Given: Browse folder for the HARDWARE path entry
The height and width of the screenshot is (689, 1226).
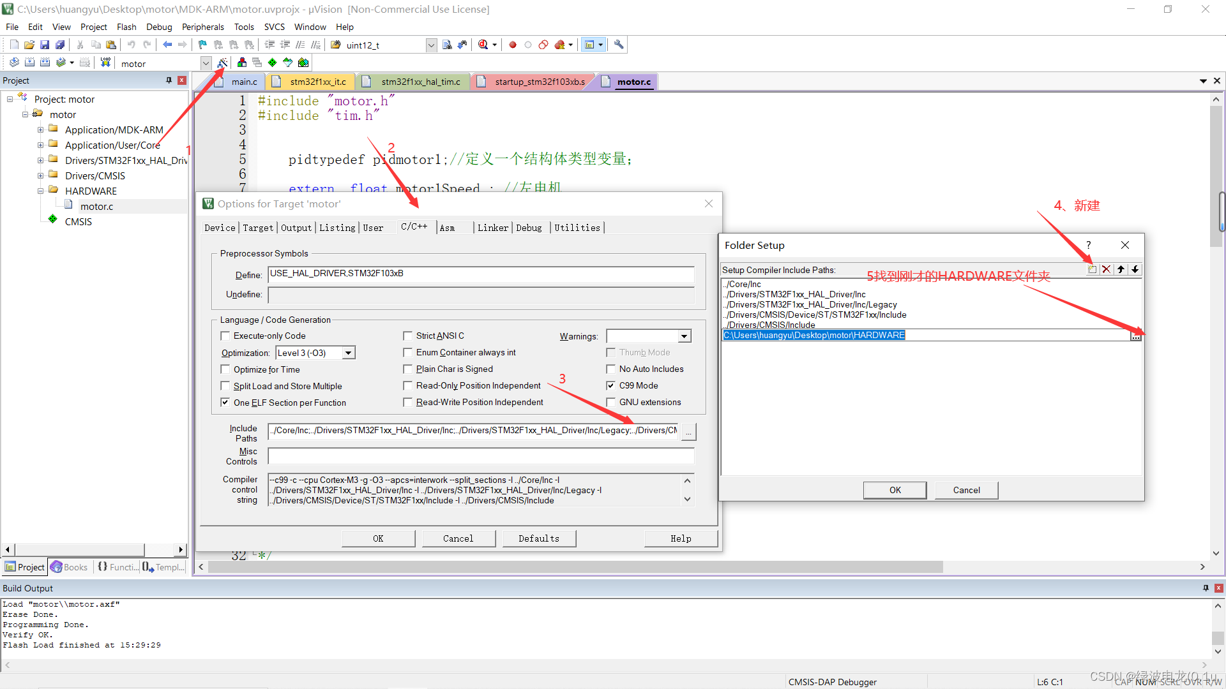Looking at the screenshot, I should coord(1136,336).
